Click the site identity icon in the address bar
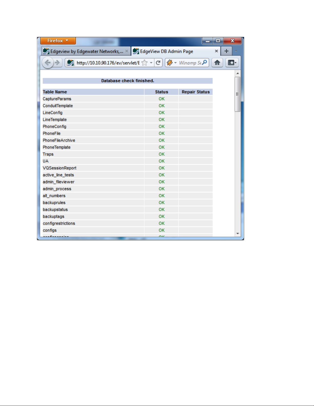Viewport: 314px width, 406px height. pyautogui.click(x=70, y=63)
